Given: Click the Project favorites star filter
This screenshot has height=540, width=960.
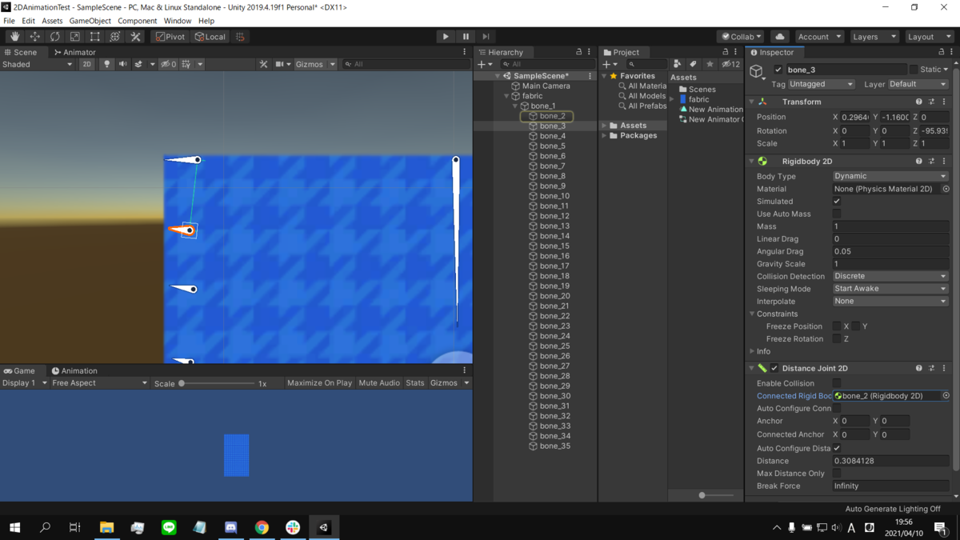Looking at the screenshot, I should tap(710, 64).
